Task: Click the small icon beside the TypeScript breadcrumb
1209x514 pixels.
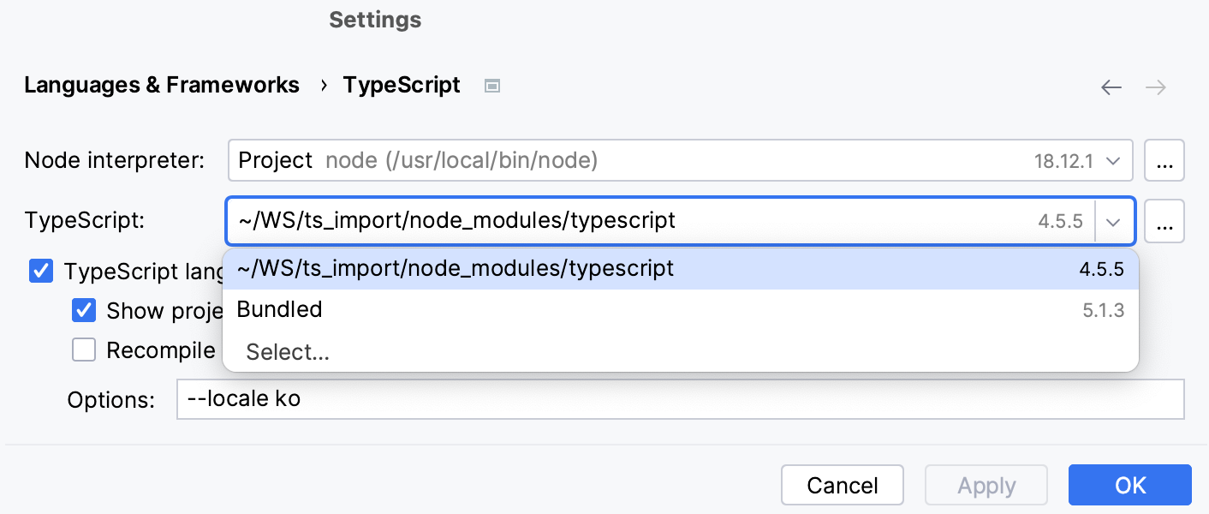Action: pos(492,85)
